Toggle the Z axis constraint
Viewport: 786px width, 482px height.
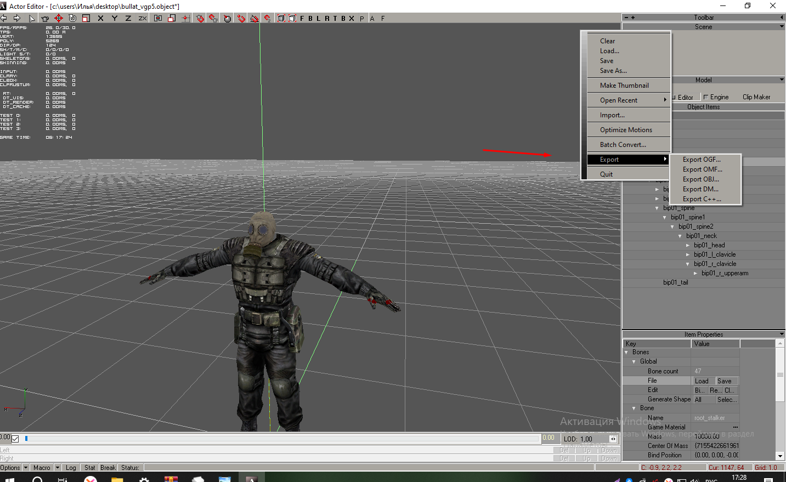coord(128,18)
